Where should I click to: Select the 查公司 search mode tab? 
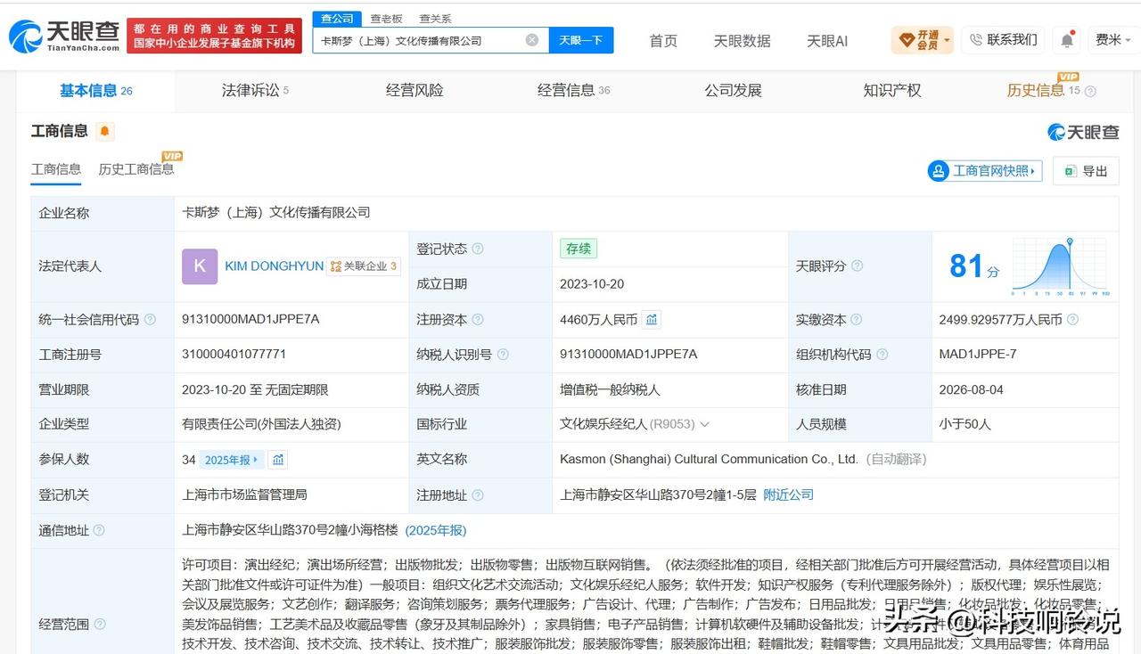[337, 19]
